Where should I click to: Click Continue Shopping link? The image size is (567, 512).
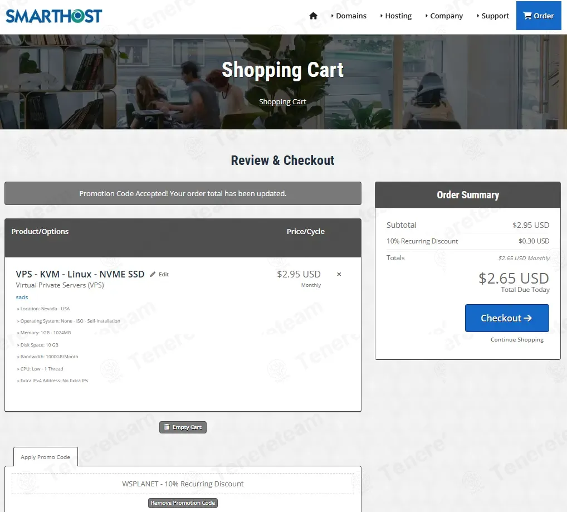click(517, 339)
